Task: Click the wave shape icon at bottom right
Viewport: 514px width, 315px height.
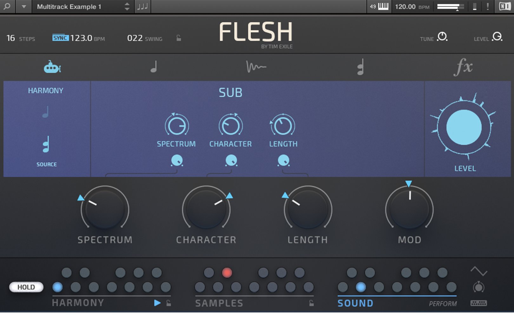Action: (479, 271)
